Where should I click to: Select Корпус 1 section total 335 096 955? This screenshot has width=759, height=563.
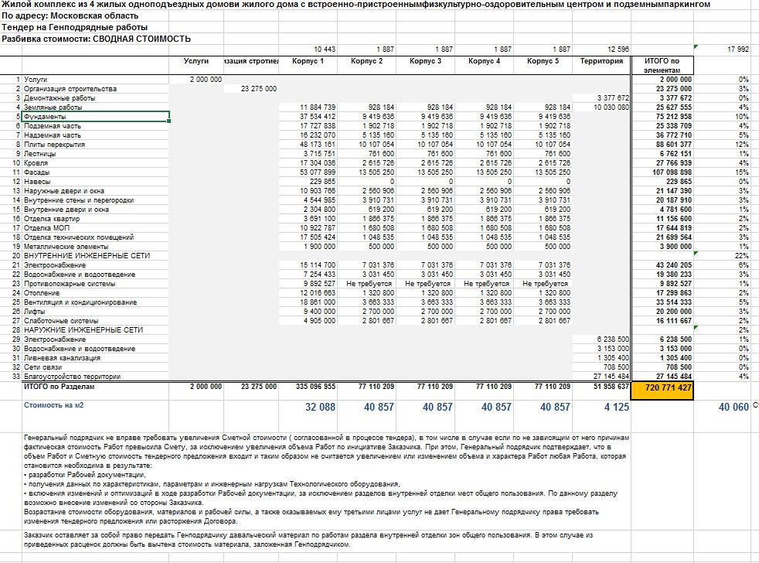pyautogui.click(x=315, y=387)
